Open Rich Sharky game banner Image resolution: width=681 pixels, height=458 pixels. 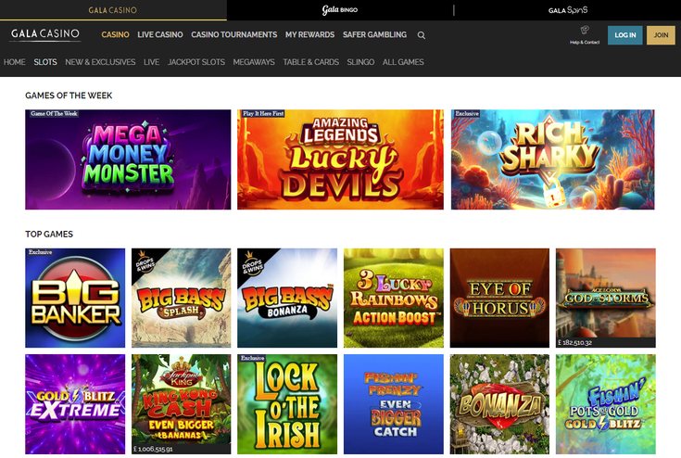point(552,159)
